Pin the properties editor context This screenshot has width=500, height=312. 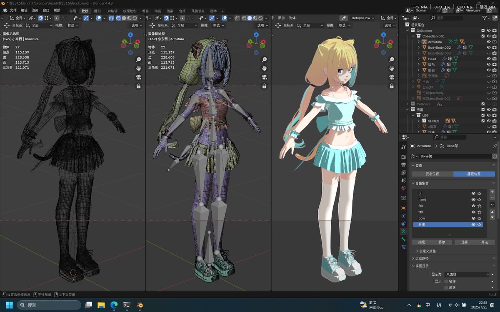pos(495,146)
